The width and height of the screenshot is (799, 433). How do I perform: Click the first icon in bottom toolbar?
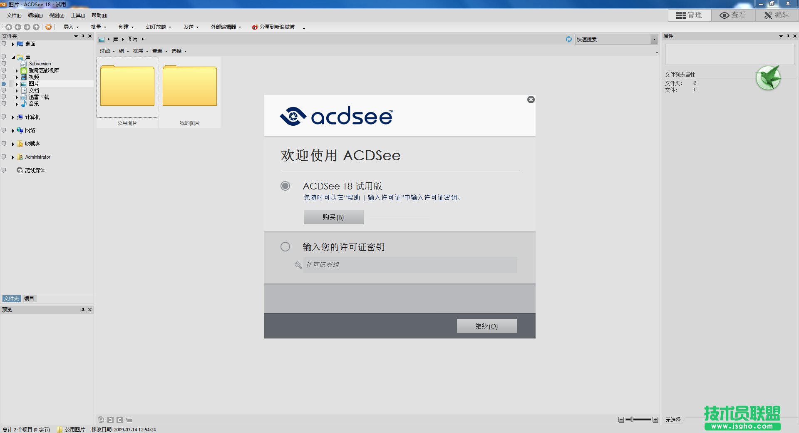click(x=101, y=420)
